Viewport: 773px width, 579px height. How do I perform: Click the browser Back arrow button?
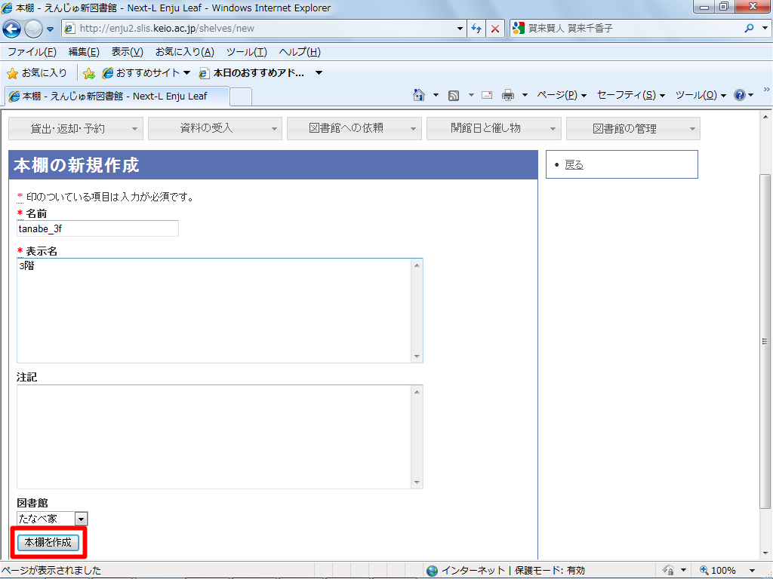[x=12, y=29]
